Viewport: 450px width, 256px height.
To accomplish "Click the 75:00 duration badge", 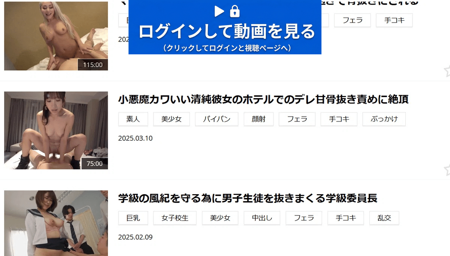I will pyautogui.click(x=94, y=163).
